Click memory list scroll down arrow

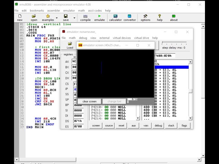[x=138, y=118]
